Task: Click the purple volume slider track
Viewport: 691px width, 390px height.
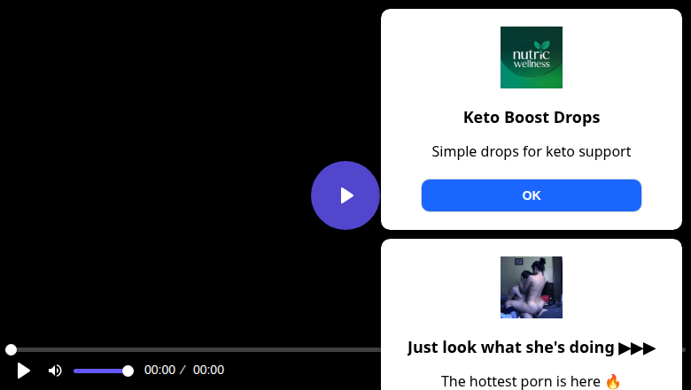Action: coord(97,371)
